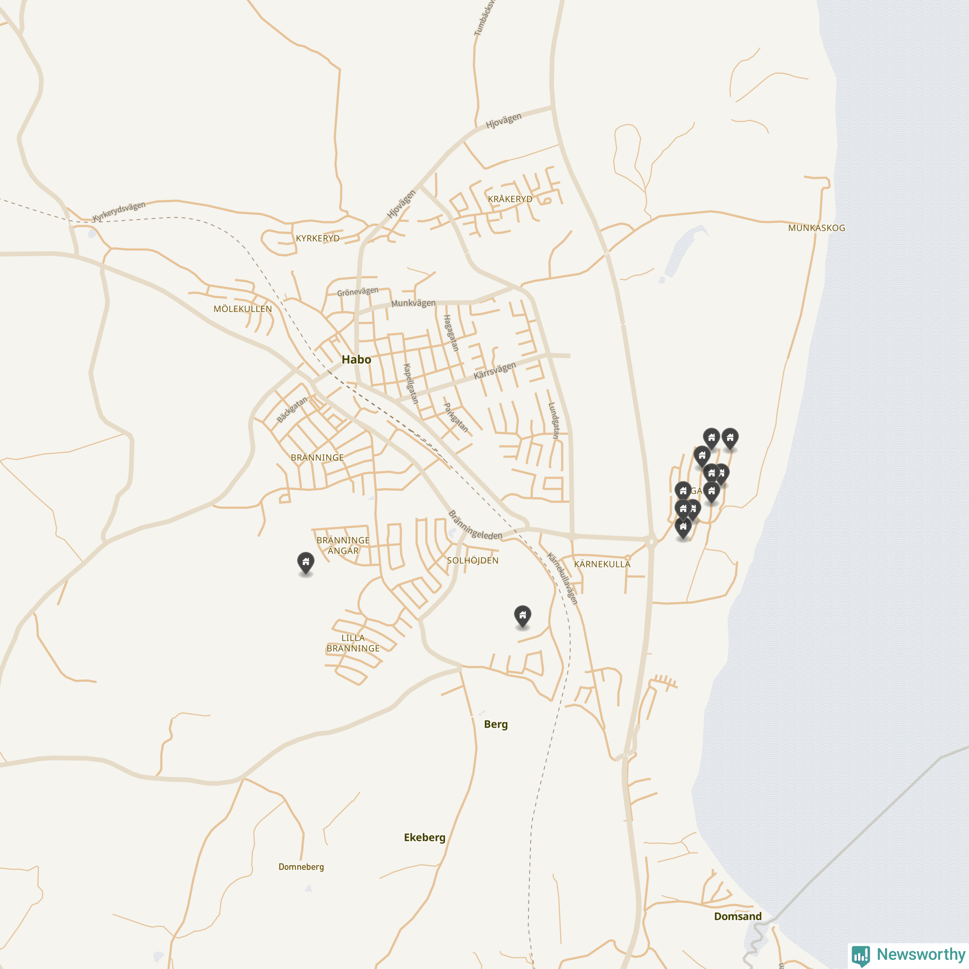Image resolution: width=969 pixels, height=969 pixels.
Task: Select the Domneberg place label
Action: point(301,867)
